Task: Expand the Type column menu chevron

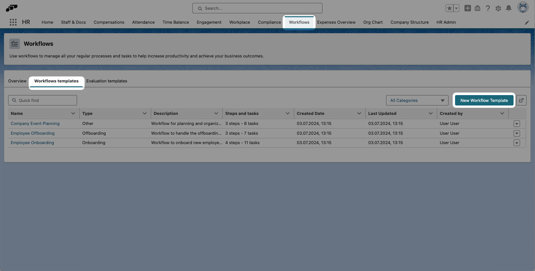Action: pyautogui.click(x=145, y=113)
